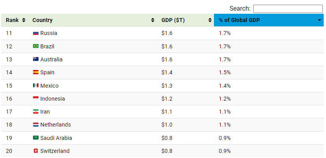Sort table by Rank column arrows
Viewport: 326px width, 158px height.
24,20
